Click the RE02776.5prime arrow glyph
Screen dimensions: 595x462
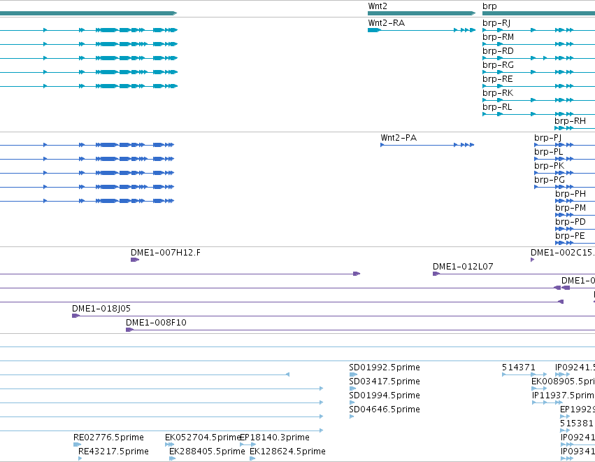(x=78, y=444)
